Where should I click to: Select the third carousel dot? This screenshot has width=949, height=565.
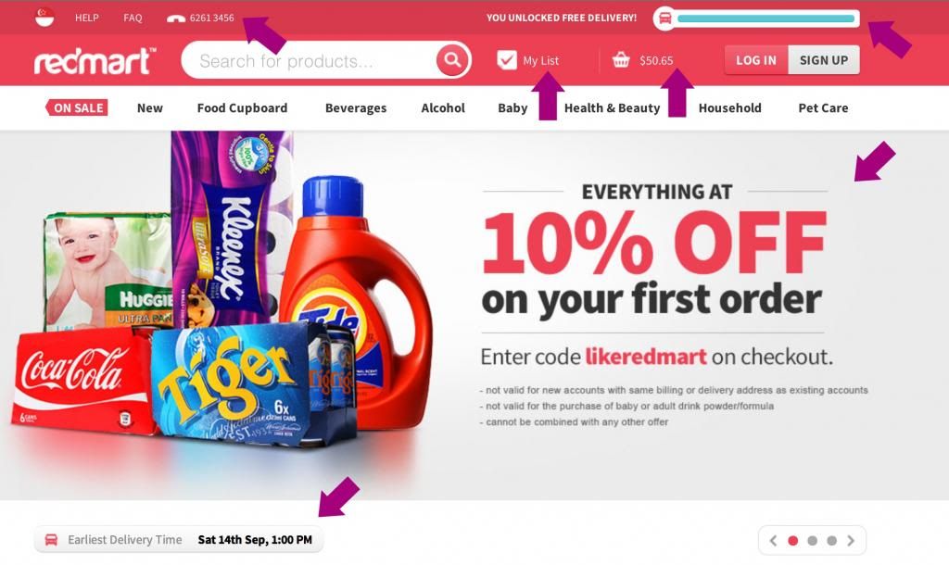(831, 540)
